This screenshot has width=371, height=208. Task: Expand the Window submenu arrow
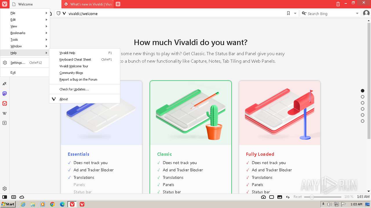(46, 46)
